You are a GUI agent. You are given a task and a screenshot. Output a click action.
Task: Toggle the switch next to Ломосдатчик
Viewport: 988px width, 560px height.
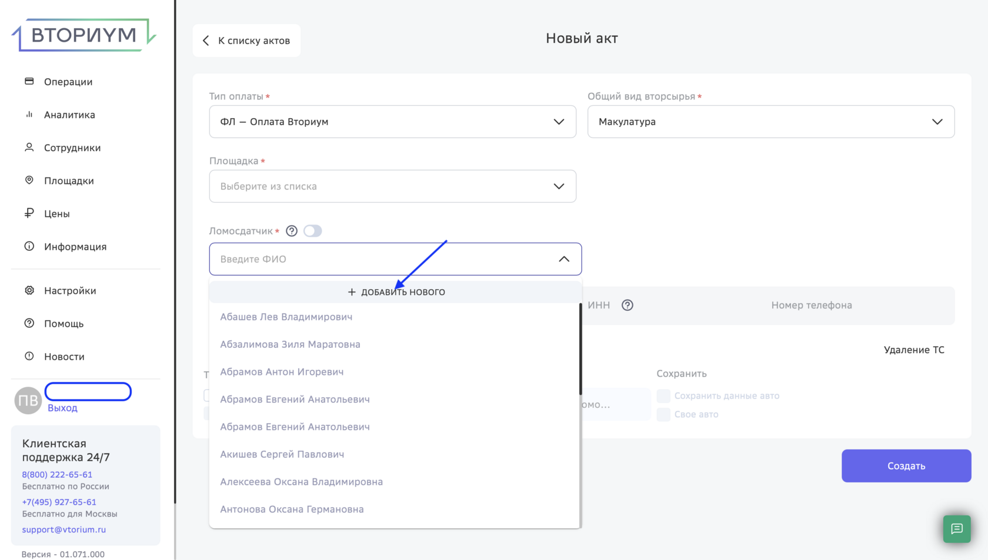(x=313, y=231)
